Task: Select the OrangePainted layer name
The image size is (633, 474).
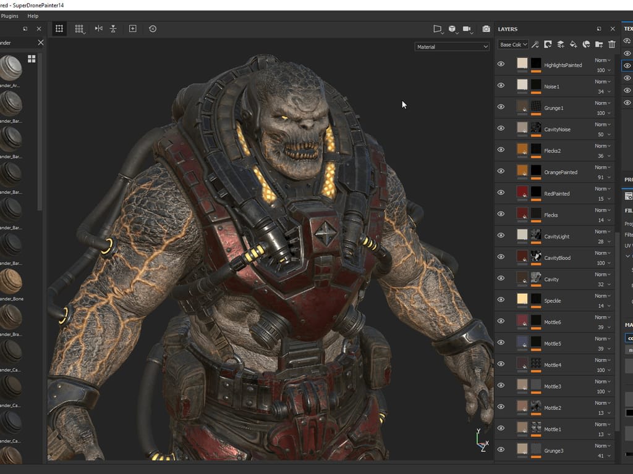Action: [x=560, y=172]
